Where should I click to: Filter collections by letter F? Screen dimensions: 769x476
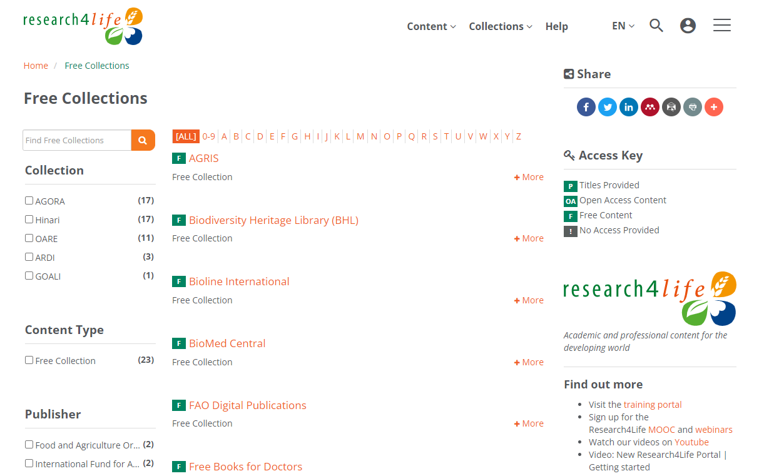(283, 136)
